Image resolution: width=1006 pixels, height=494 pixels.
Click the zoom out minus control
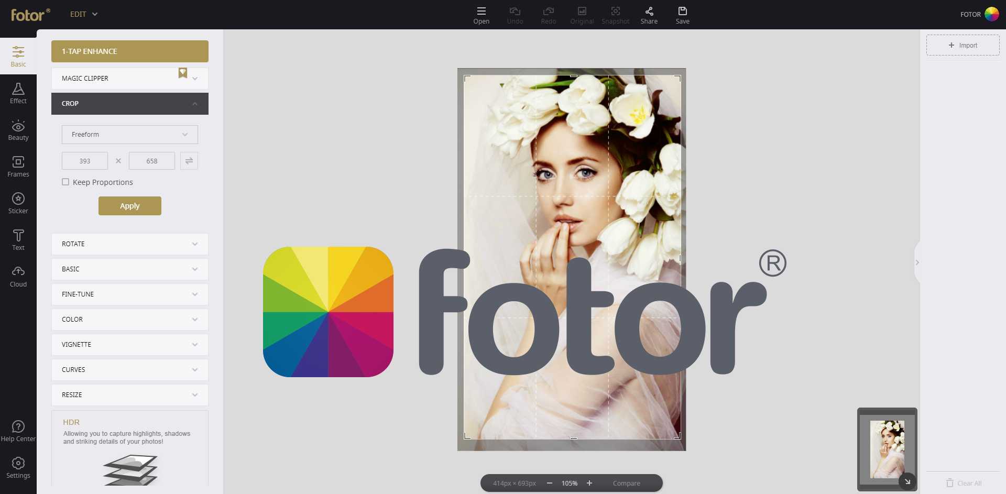(550, 483)
